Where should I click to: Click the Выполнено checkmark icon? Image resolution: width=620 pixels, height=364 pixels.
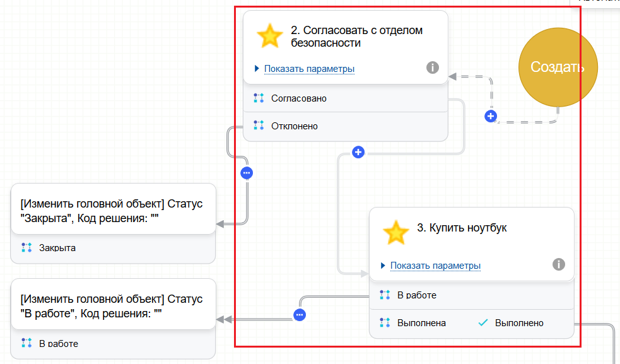tap(483, 323)
